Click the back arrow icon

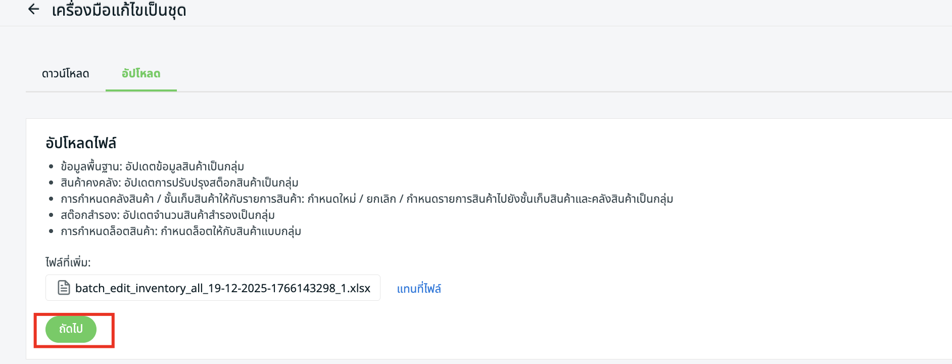click(x=34, y=9)
